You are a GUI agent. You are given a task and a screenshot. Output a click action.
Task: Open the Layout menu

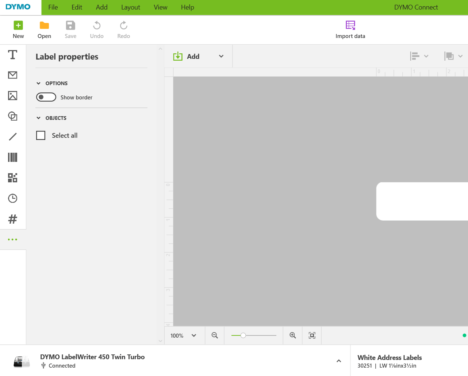pos(130,7)
